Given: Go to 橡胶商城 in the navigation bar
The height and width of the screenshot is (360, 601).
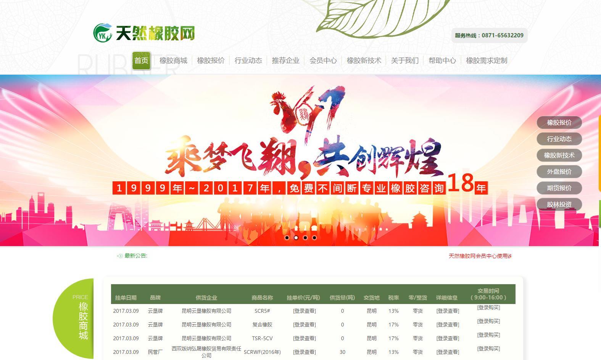Looking at the screenshot, I should pyautogui.click(x=173, y=61).
